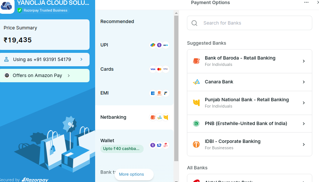Open Canara Bank row chevron

coord(304,82)
